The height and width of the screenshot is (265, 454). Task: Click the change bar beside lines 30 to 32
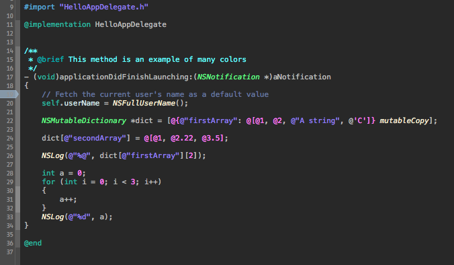coord(17,200)
